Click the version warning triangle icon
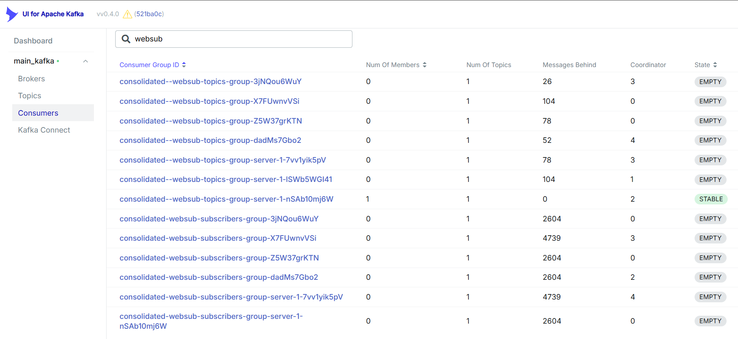 [x=127, y=14]
